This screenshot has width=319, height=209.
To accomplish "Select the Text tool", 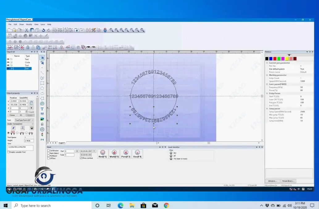I will (x=42, y=109).
